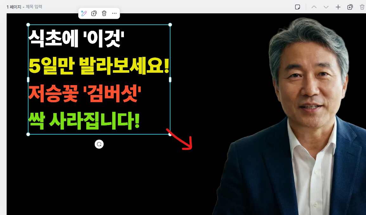Delete the selected text element
The height and width of the screenshot is (215, 366).
coord(104,13)
